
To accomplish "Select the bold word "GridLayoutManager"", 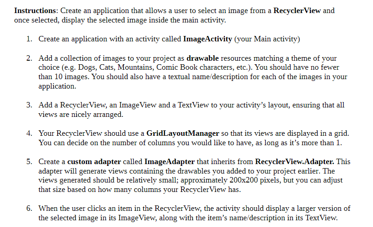I will [x=182, y=134].
